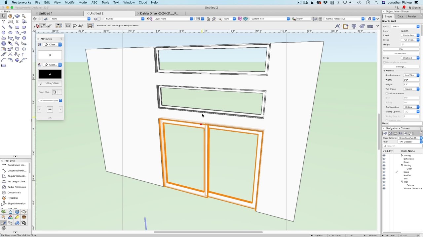Click the Constrained Linear Dimension tool
423x237 pixels.
14,165
